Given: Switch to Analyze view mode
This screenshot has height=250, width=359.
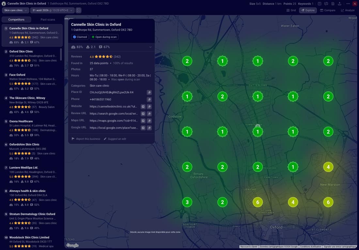Looking at the screenshot, I should pos(348,10).
